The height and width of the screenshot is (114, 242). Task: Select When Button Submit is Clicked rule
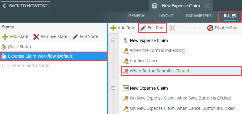pyautogui.click(x=182, y=71)
